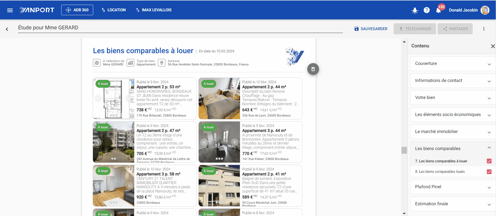Previous photo on 95 Cours Maréchal Juin listing
Screen dimensions: 496x216
click(x=204, y=186)
